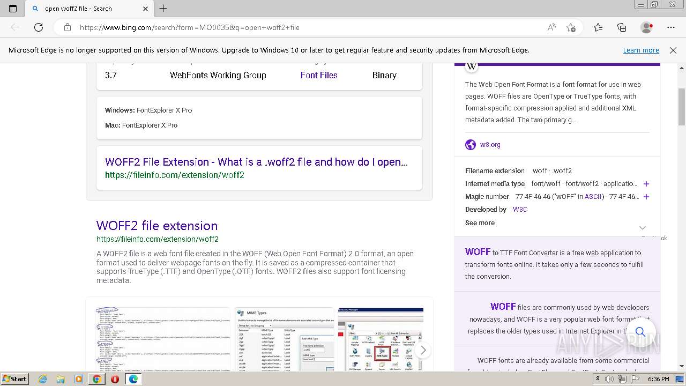The height and width of the screenshot is (386, 686).
Task: Click See more in the info panel
Action: pos(480,223)
